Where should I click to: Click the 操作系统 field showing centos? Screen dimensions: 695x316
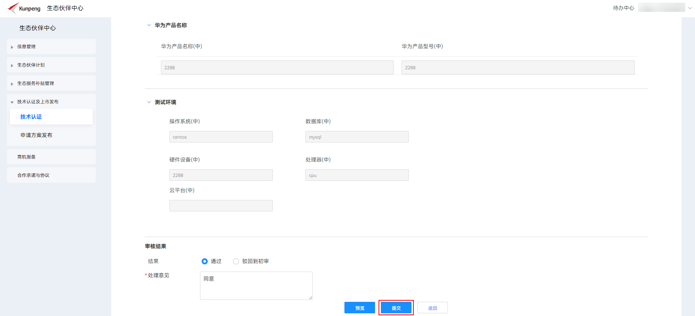click(221, 137)
